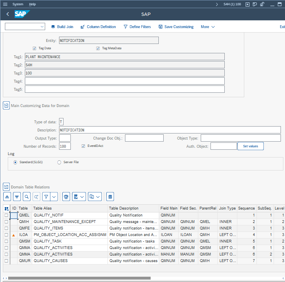Open the System menu
Viewport: 285px width, 282px height.
(x=18, y=4)
